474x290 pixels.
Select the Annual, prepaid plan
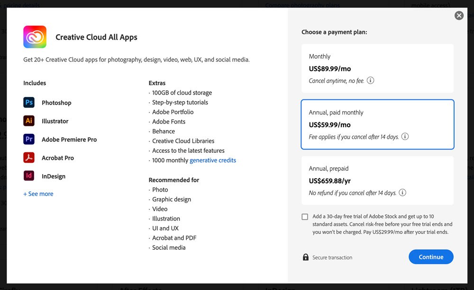point(377,180)
